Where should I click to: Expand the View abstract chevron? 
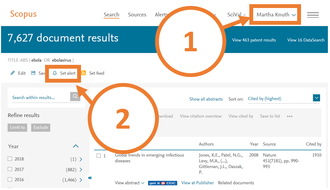coord(142,183)
